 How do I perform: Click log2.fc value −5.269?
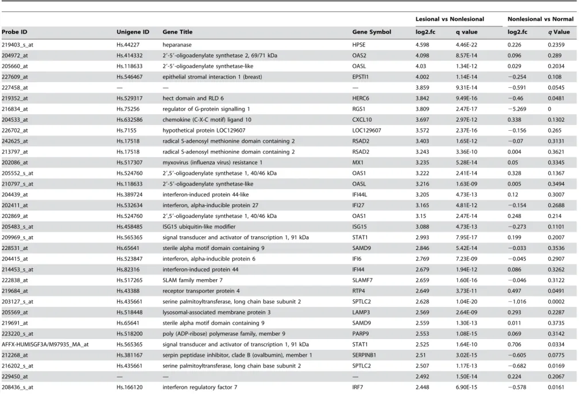[517, 110]
